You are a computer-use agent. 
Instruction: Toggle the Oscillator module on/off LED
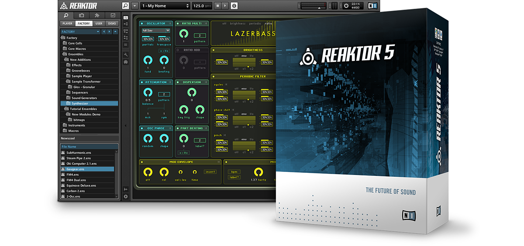[142, 24]
